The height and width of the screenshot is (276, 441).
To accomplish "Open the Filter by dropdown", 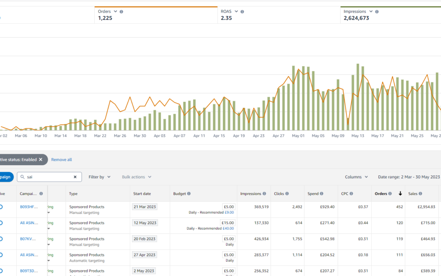I will pyautogui.click(x=99, y=177).
